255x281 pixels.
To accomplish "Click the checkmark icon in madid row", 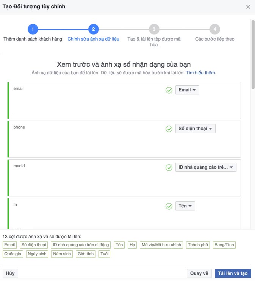I will tap(169, 168).
